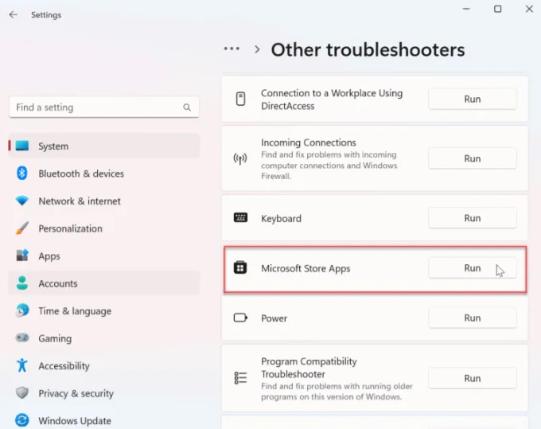Screen dimensions: 541x429
Task: Run the Keyboard troubleshooter
Action: (472, 218)
